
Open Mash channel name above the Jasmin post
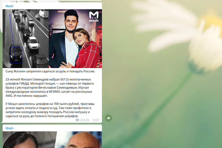9,6
